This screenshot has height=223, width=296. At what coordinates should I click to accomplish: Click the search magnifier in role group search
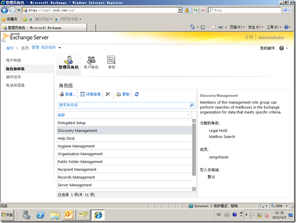(192, 105)
